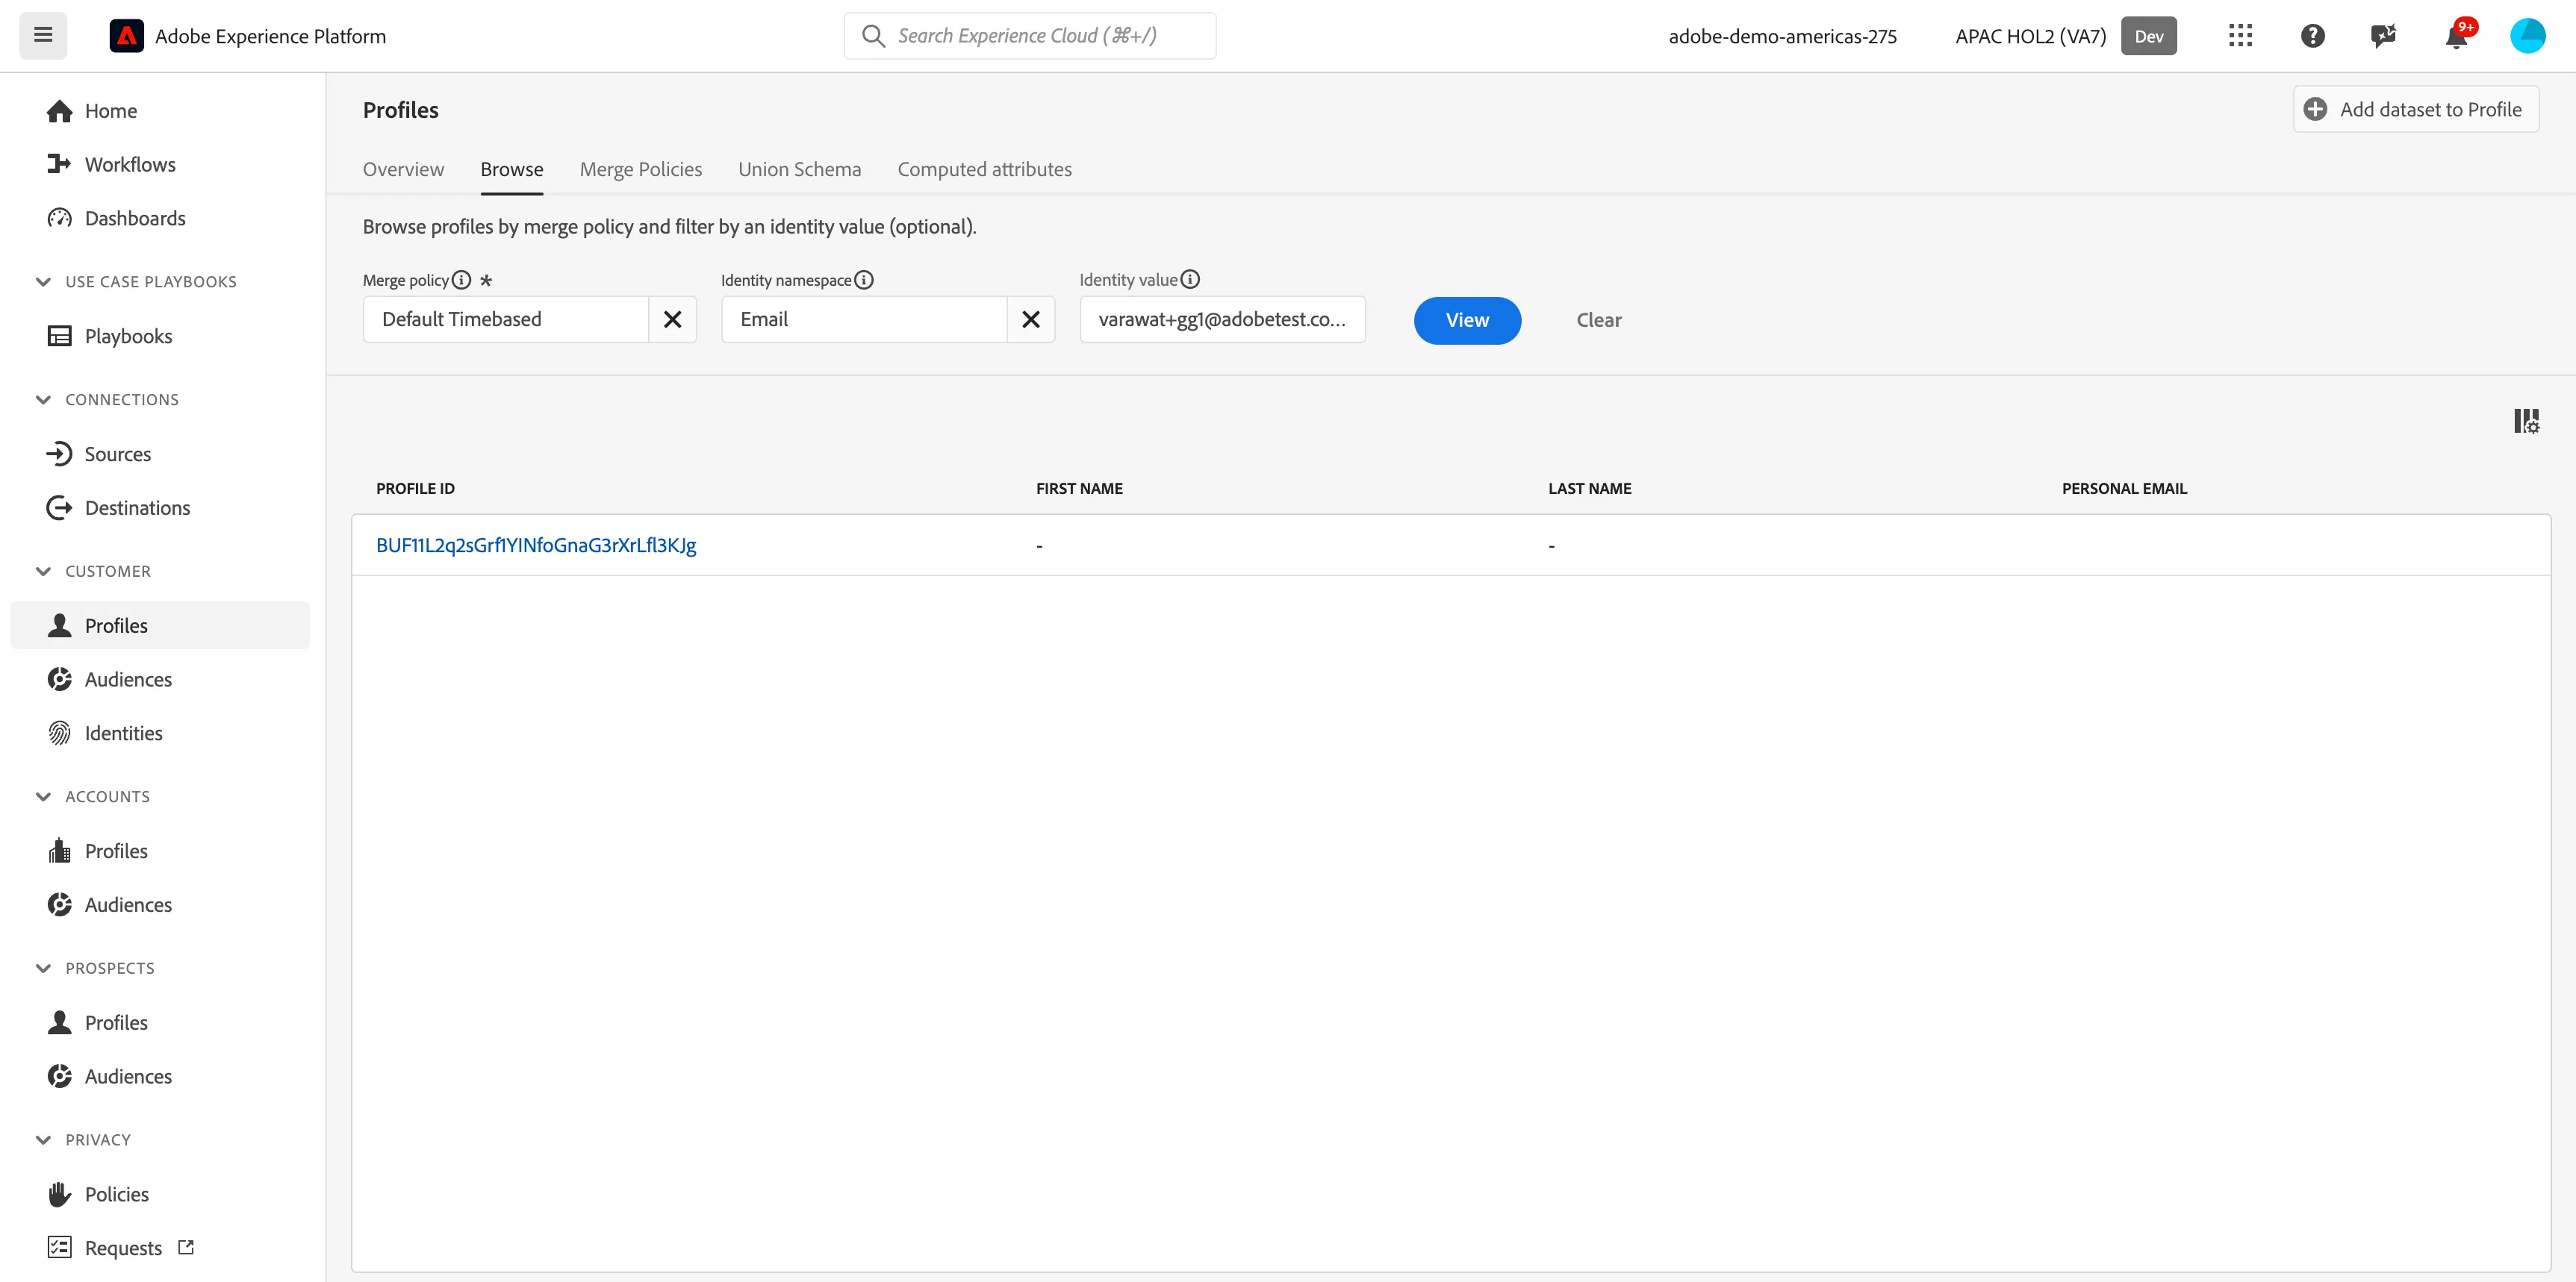Open the feedback chat icon

pyautogui.click(x=2384, y=36)
